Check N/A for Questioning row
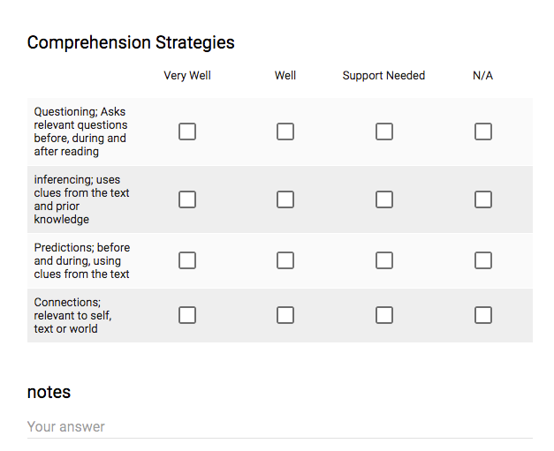Viewport: 554px width, 451px height. [x=483, y=132]
